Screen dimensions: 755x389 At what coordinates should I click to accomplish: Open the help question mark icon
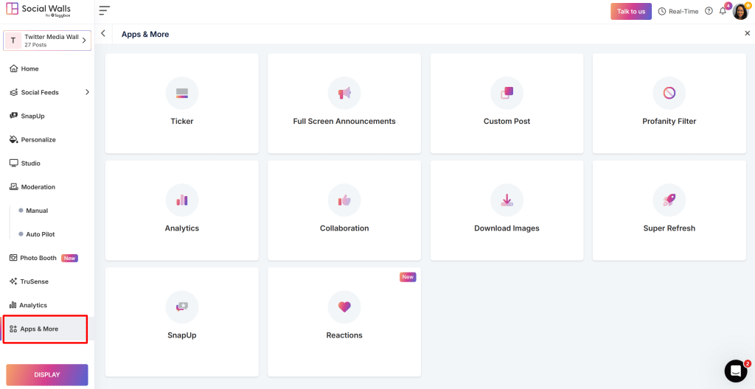coord(709,11)
